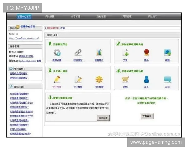Click the 商品 red ribbon badge icon

pyautogui.click(x=146, y=52)
